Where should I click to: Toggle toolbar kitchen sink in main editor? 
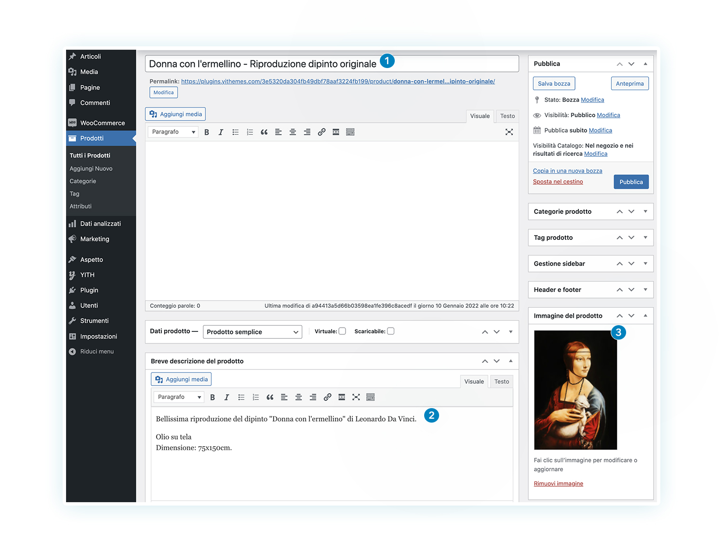pyautogui.click(x=350, y=132)
